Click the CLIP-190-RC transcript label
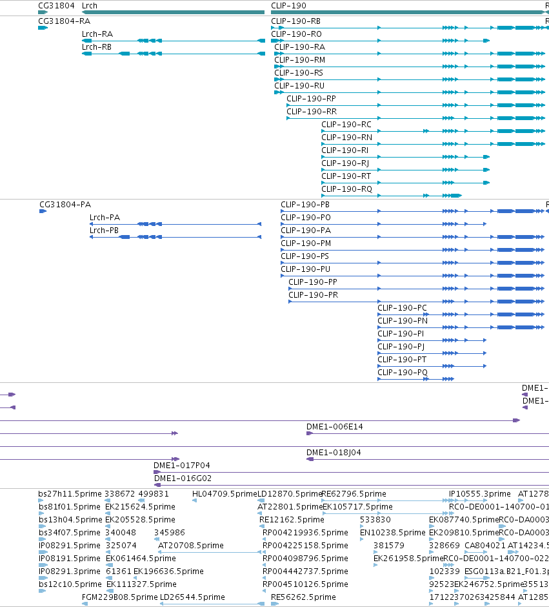Image resolution: width=549 pixels, height=607 pixels. tap(346, 125)
